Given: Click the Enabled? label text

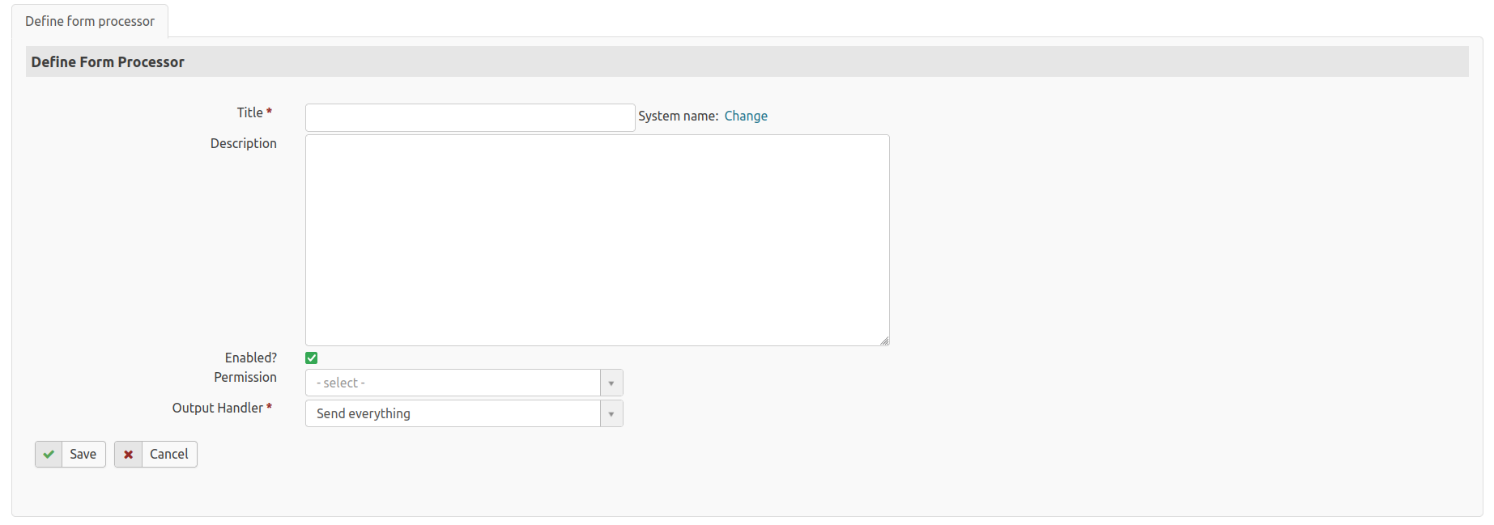Looking at the screenshot, I should [250, 358].
